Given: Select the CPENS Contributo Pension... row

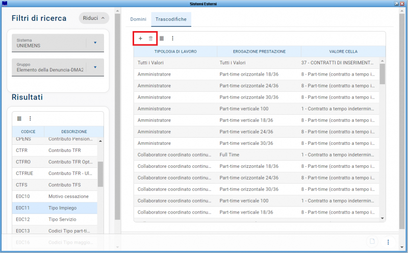Looking at the screenshot, I should (x=55, y=141).
